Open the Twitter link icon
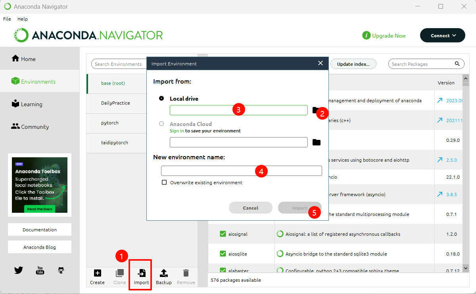 point(19,270)
